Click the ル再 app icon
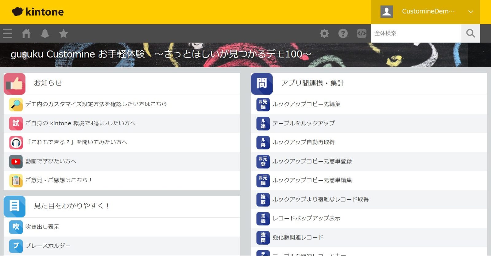The image size is (491, 256). pos(263,142)
